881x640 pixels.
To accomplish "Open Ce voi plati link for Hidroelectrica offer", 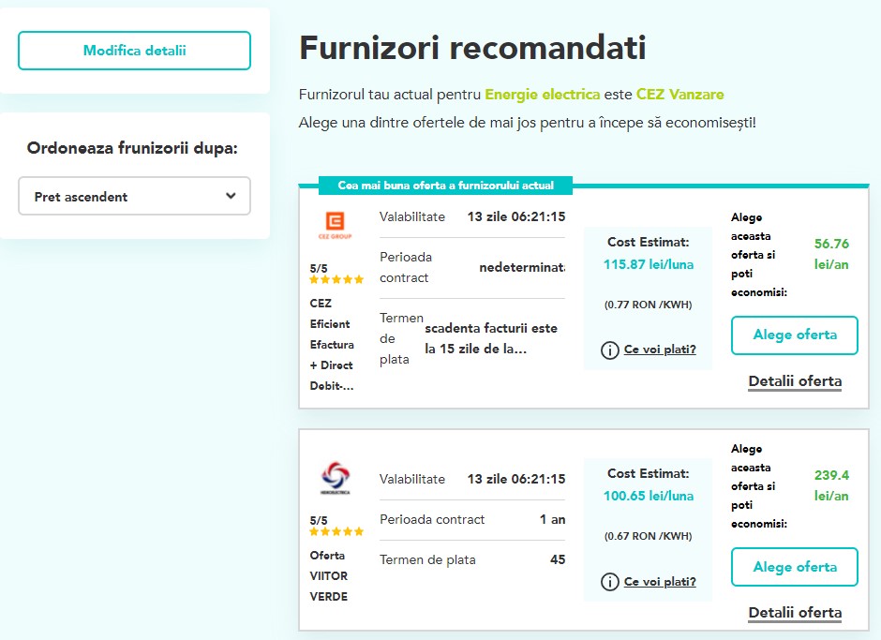I will click(660, 582).
